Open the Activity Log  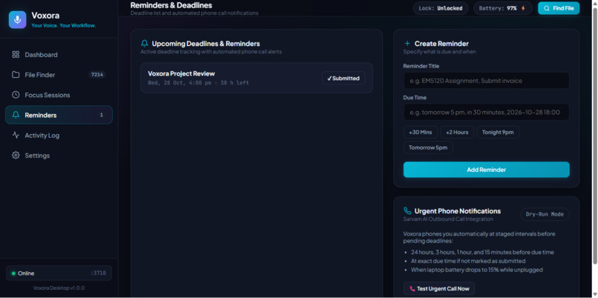tap(59, 135)
